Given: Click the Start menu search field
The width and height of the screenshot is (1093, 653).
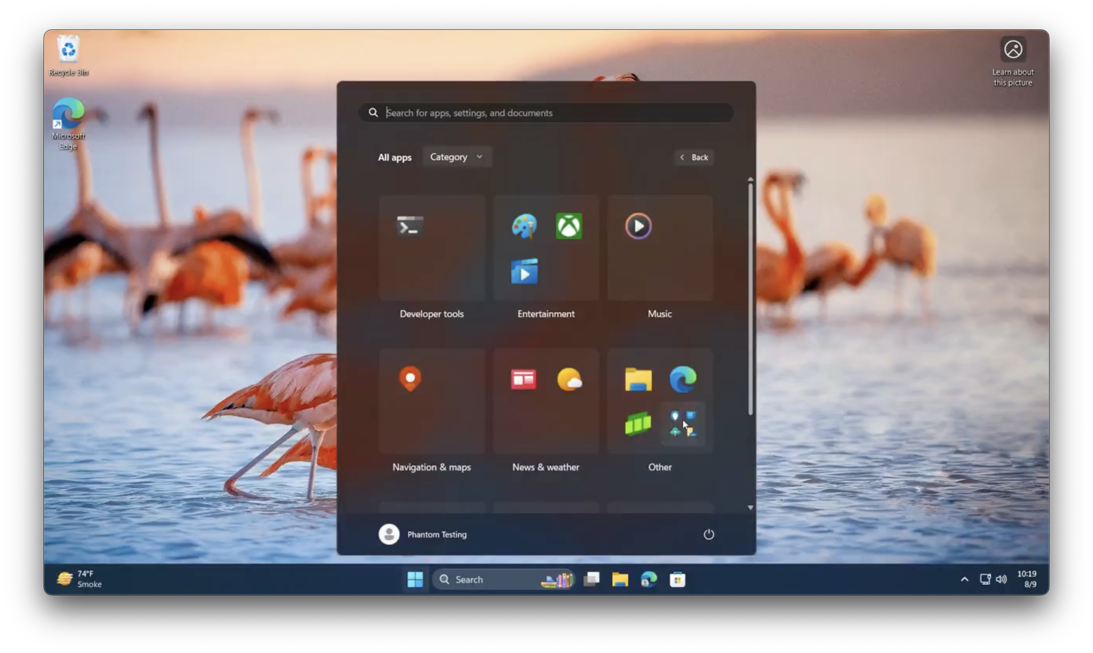Looking at the screenshot, I should [x=546, y=113].
